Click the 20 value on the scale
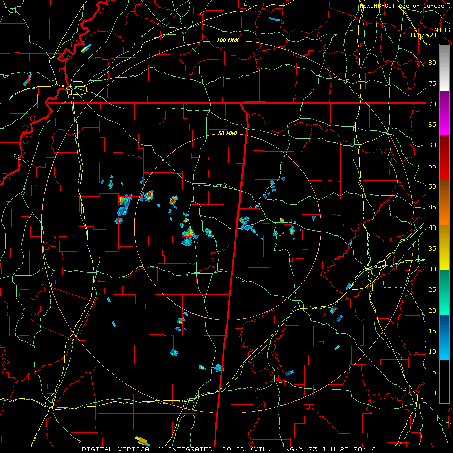Screen dimensions: 453x453 (432, 310)
